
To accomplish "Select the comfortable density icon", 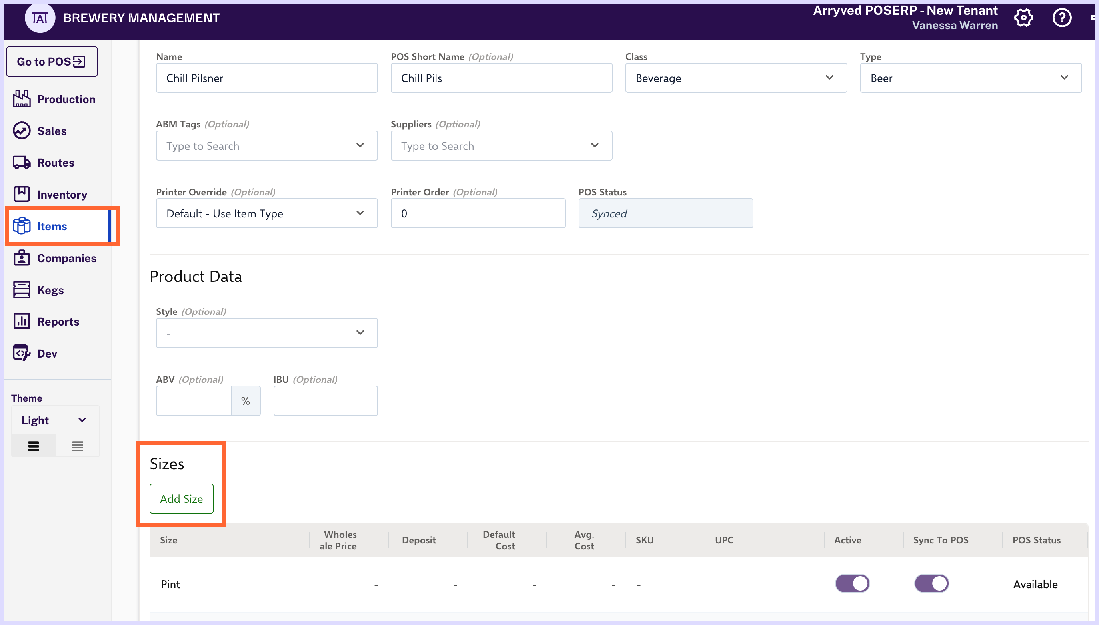I will [x=34, y=446].
